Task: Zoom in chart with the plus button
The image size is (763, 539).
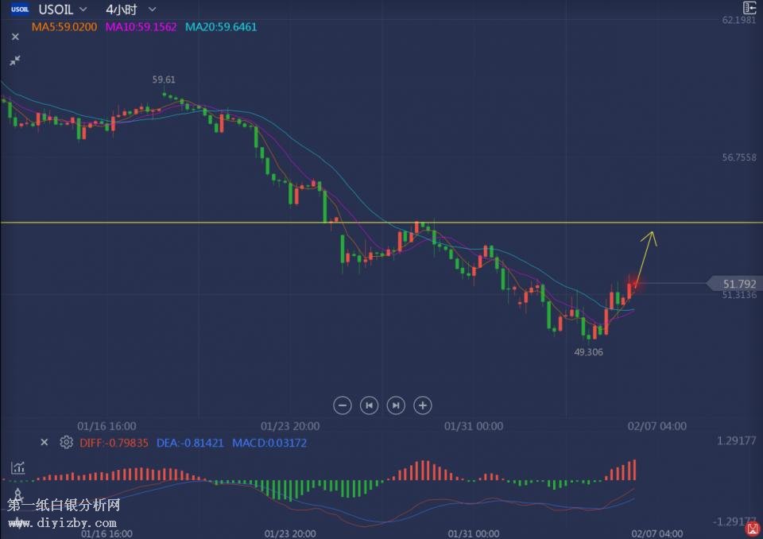Action: click(x=423, y=405)
